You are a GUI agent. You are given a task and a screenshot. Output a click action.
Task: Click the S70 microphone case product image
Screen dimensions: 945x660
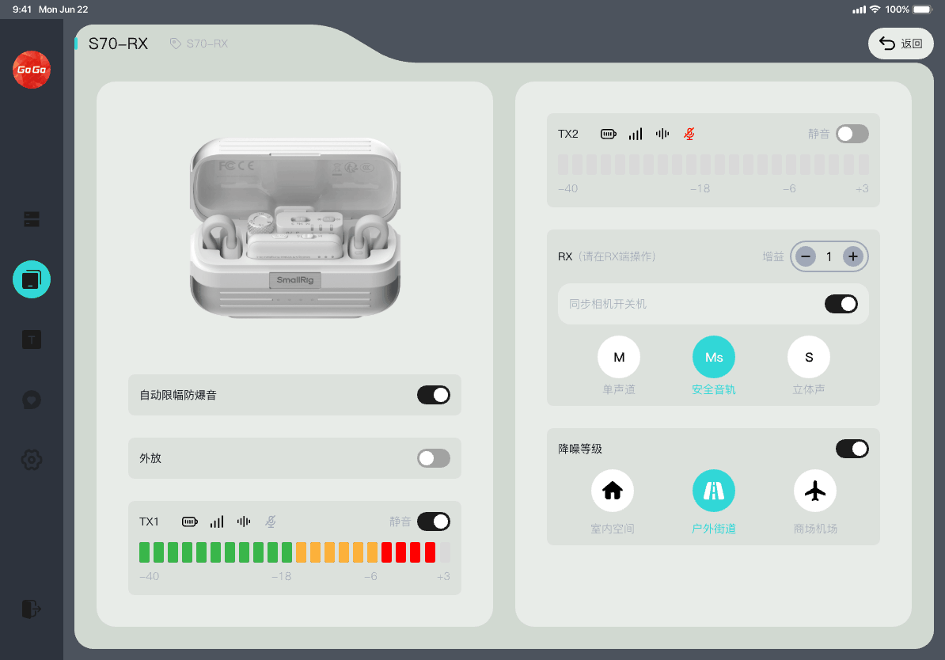294,227
